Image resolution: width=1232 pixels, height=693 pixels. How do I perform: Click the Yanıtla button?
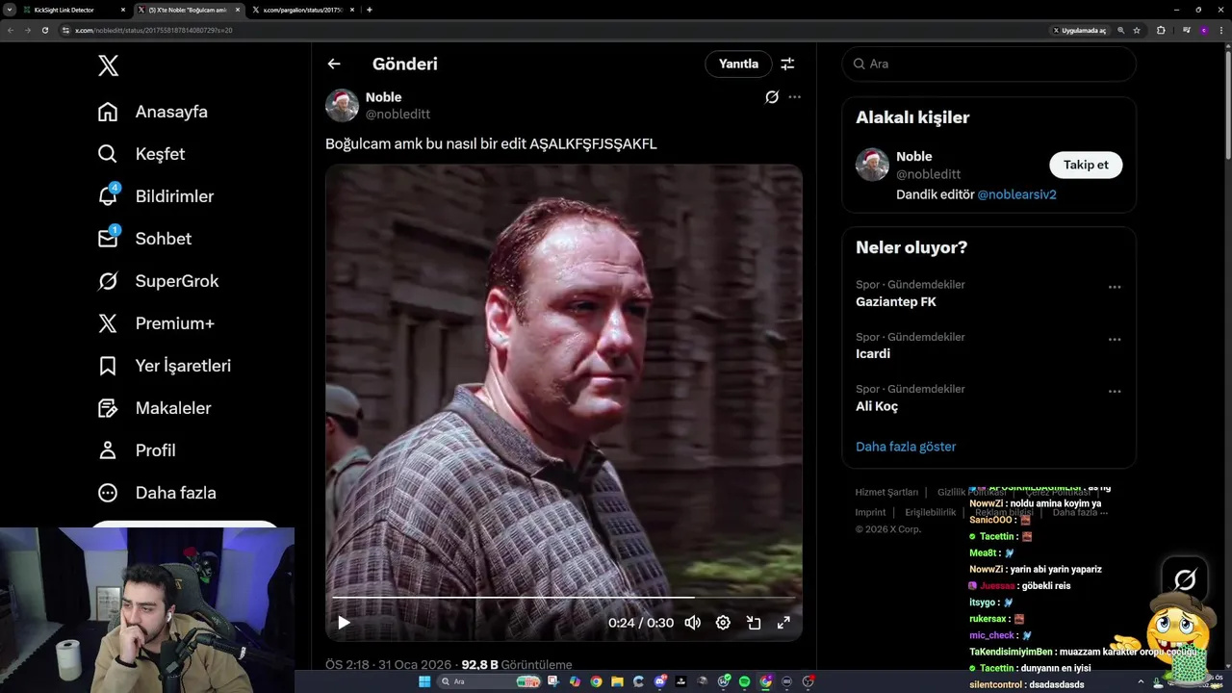(x=739, y=64)
